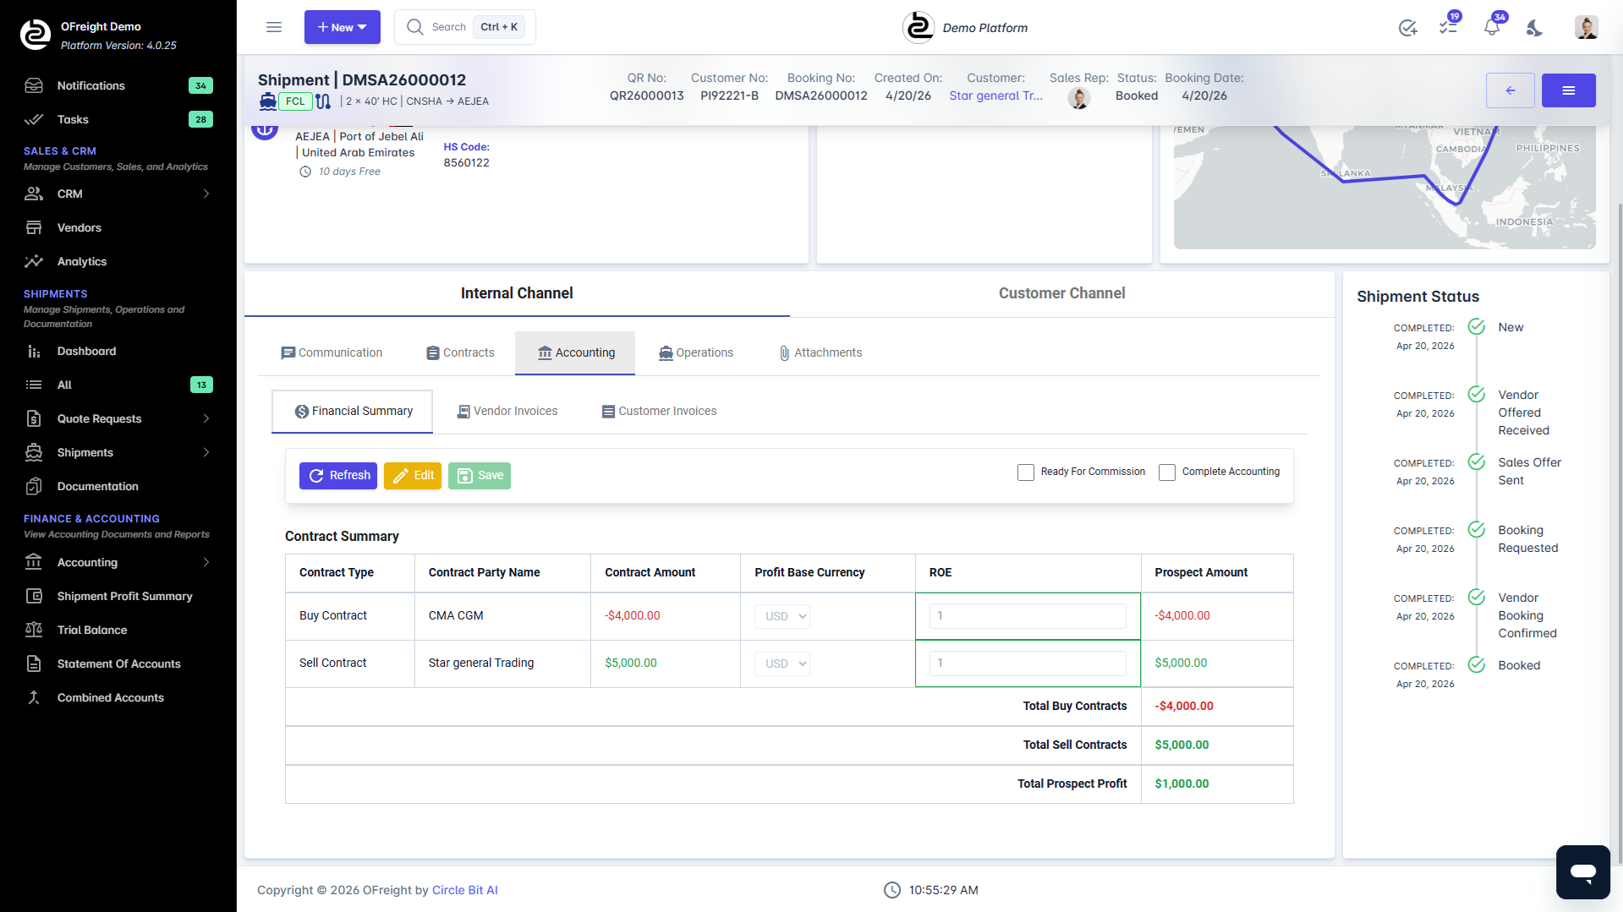Click the FCL badge

pos(295,101)
